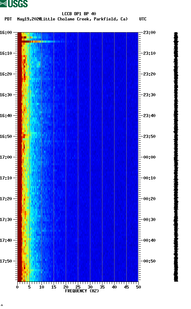The height and width of the screenshot is (309, 191).
Task: Click the 00:00 UTC time label
Action: point(149,157)
